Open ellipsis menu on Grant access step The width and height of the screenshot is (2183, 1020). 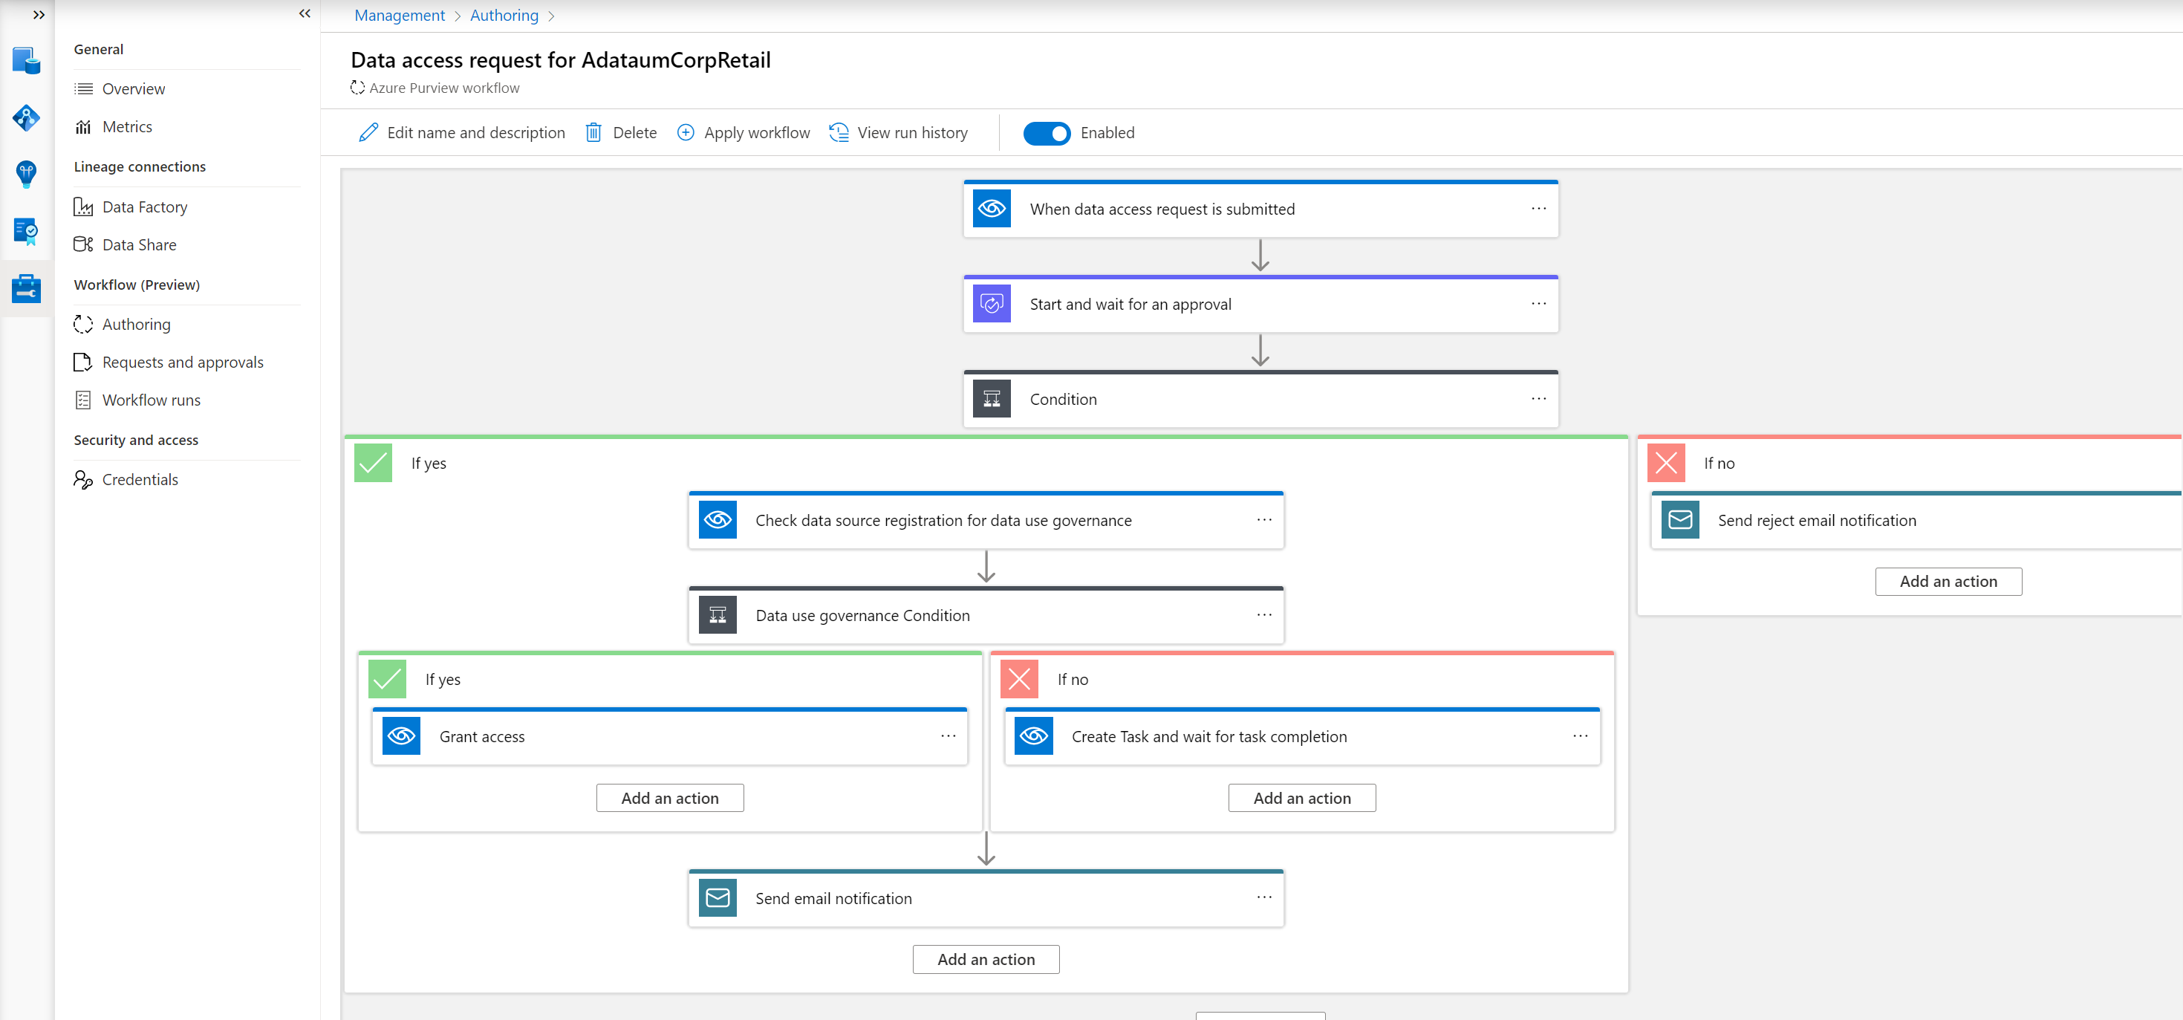(x=948, y=736)
